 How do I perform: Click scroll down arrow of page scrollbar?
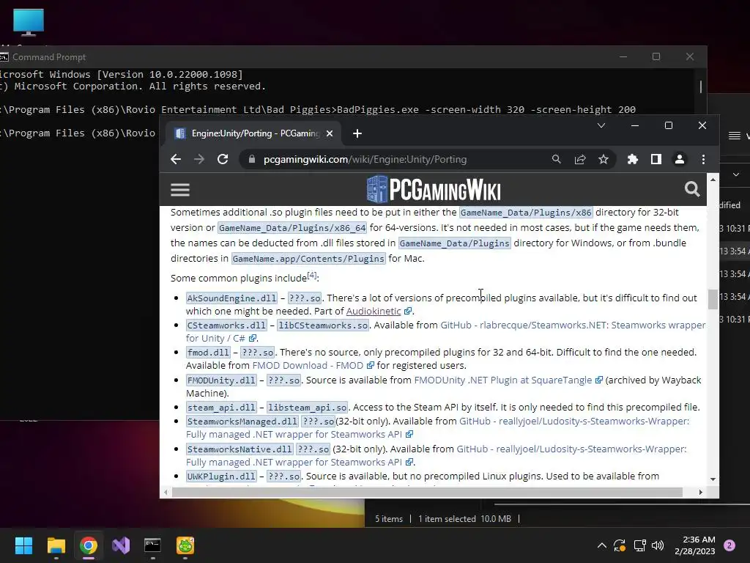[x=713, y=479]
